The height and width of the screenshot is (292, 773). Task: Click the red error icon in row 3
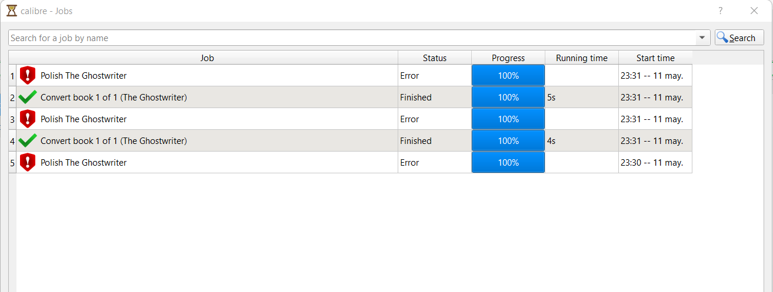pyautogui.click(x=28, y=119)
